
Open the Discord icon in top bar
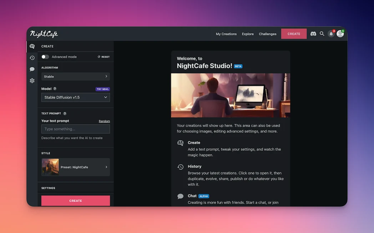[x=313, y=34]
